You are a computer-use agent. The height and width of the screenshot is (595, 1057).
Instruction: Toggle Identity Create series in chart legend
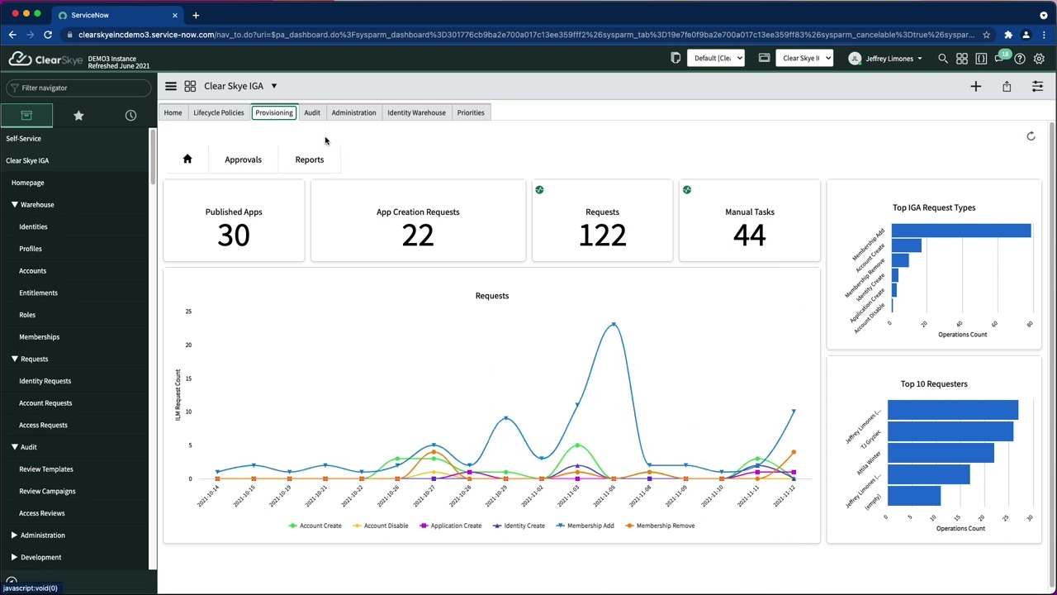click(519, 526)
